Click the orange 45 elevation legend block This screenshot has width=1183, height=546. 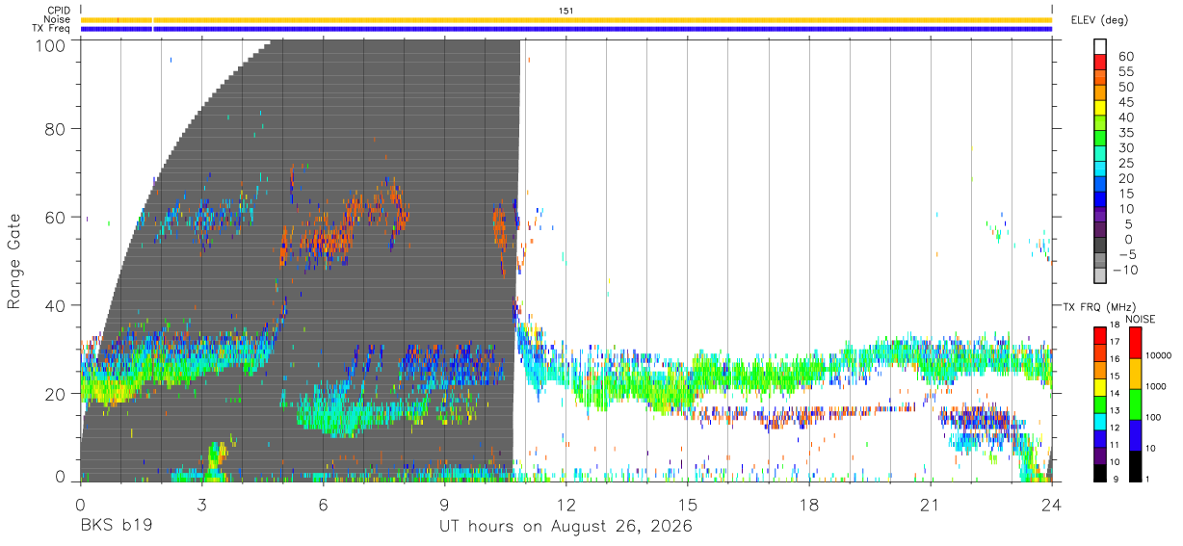[x=1099, y=94]
